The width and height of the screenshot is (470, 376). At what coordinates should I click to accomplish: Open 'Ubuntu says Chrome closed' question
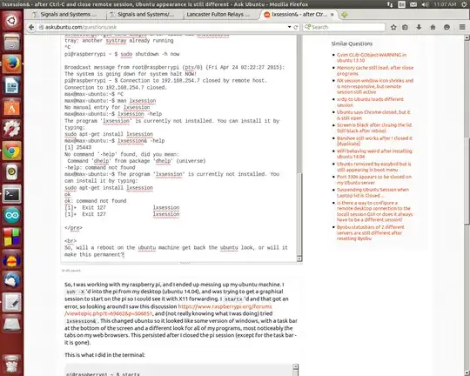[x=373, y=115]
